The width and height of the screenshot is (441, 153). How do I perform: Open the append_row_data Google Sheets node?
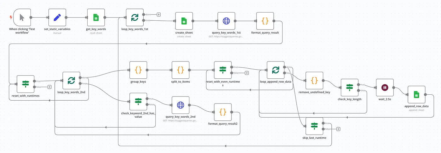[416, 94]
